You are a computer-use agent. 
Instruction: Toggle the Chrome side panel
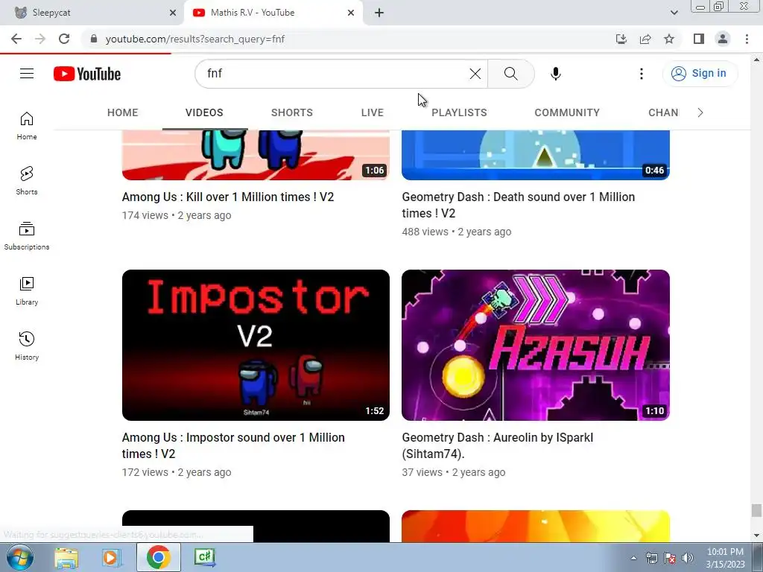(x=699, y=39)
